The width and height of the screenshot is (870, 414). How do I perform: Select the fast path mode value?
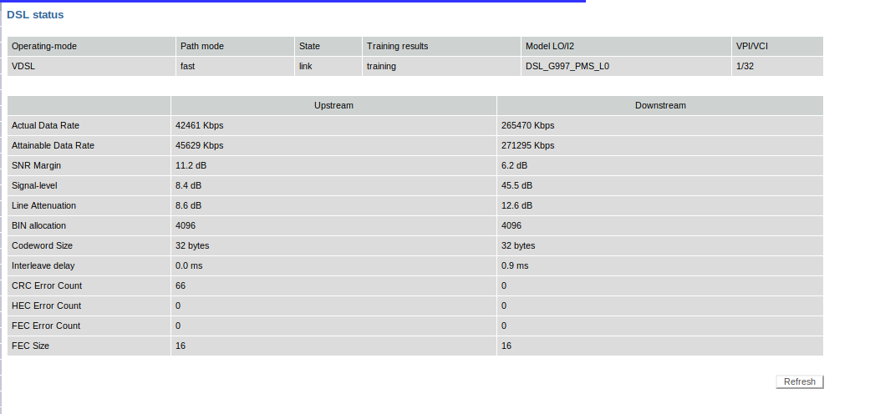(x=187, y=66)
